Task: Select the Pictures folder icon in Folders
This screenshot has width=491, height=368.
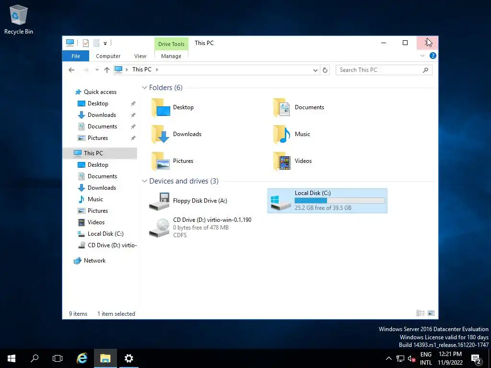Action: click(x=161, y=161)
